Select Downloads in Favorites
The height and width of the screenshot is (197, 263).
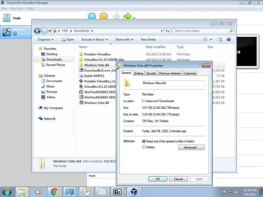tap(54, 60)
